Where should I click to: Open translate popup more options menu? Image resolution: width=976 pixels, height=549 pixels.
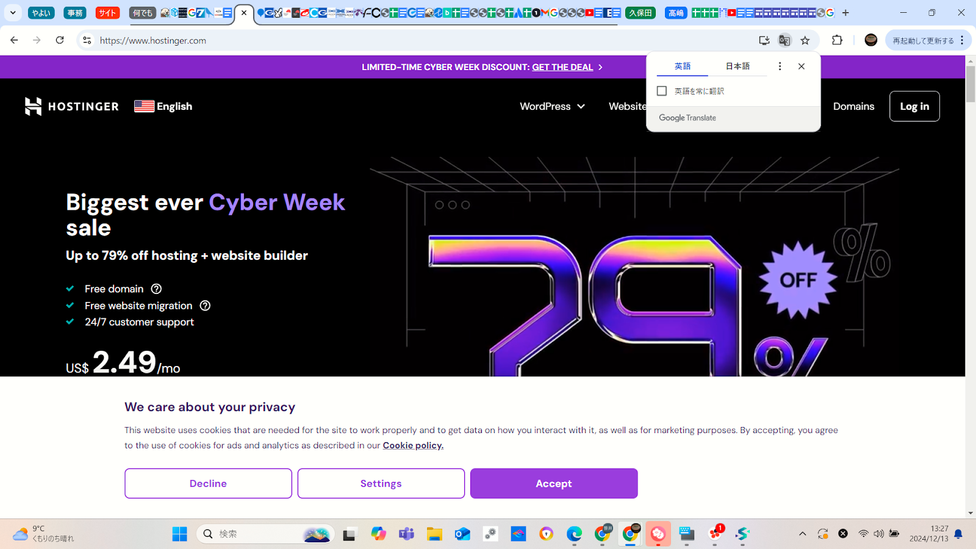tap(780, 66)
